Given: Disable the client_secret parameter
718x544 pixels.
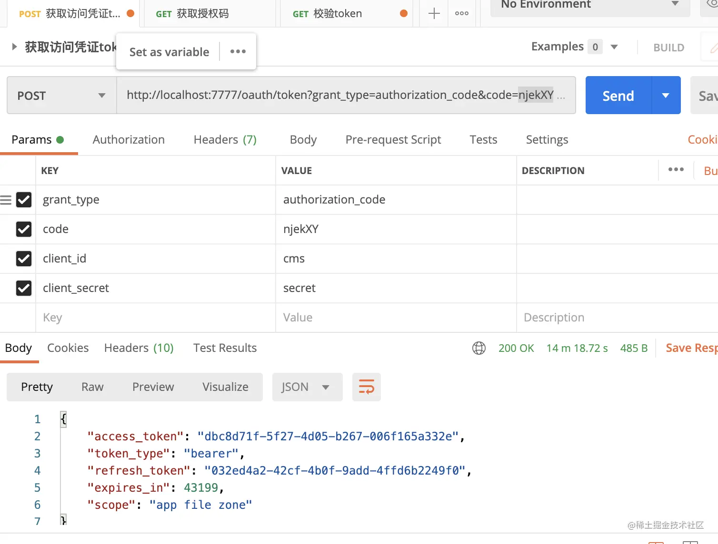Looking at the screenshot, I should click(x=24, y=288).
